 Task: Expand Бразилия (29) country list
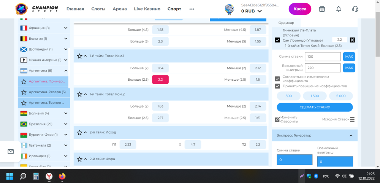point(66,124)
